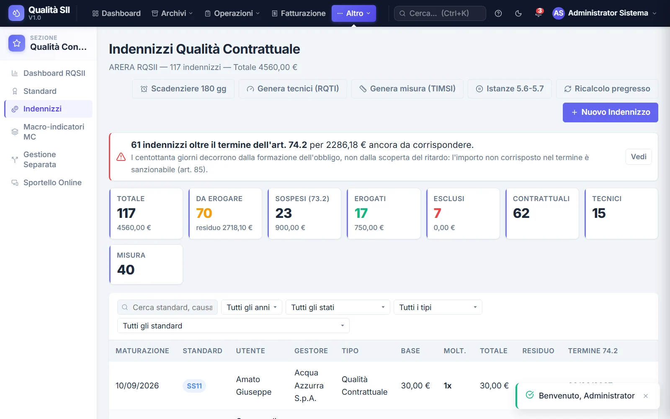The image size is (670, 419).
Task: Click the warning triangle alert icon
Action: [121, 157]
